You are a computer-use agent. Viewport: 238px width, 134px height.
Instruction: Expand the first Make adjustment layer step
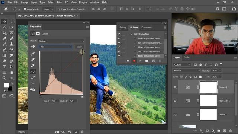pyautogui.click(x=135, y=39)
